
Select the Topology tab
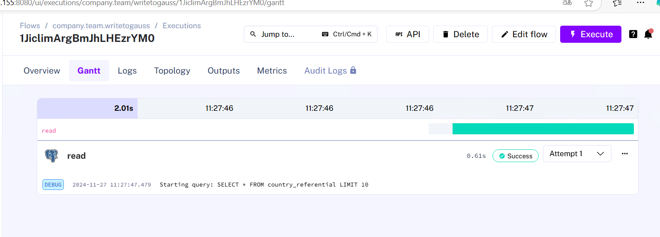pyautogui.click(x=172, y=71)
